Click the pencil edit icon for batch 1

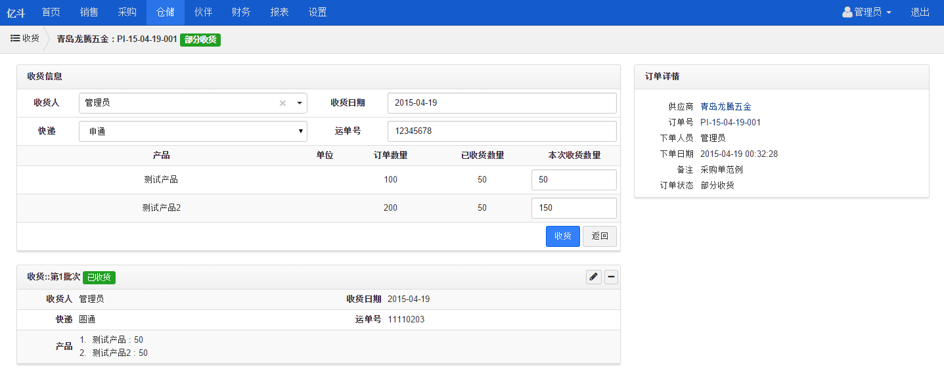(x=593, y=277)
